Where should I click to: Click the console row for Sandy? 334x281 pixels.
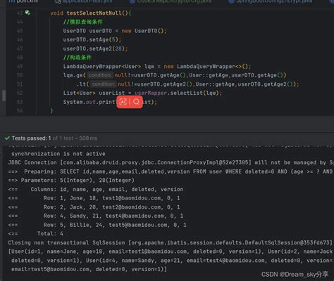(96, 216)
